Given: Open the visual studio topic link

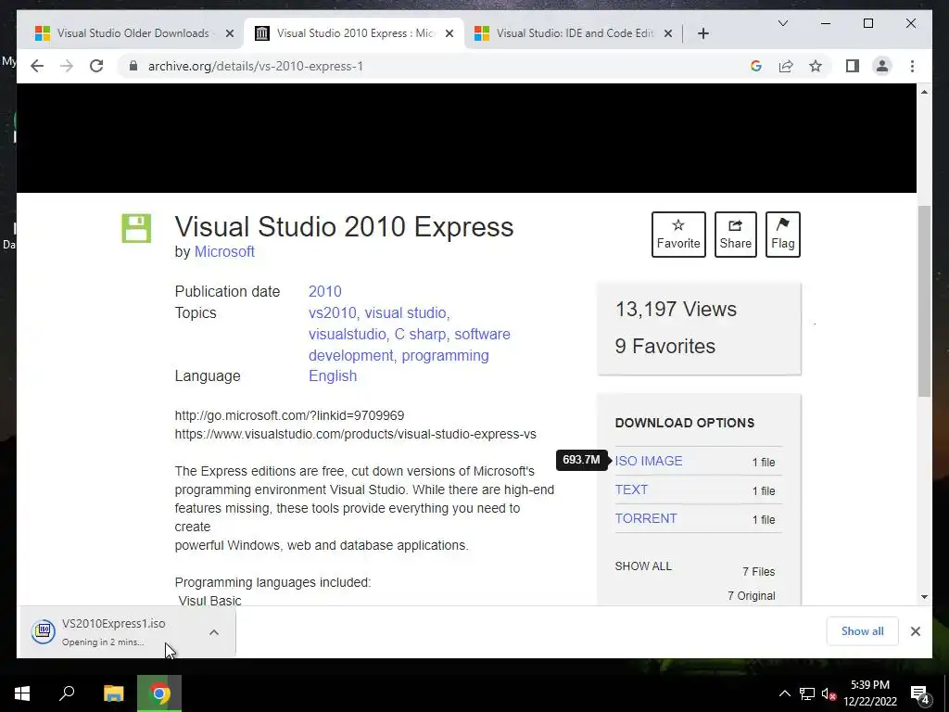Looking at the screenshot, I should click(405, 313).
